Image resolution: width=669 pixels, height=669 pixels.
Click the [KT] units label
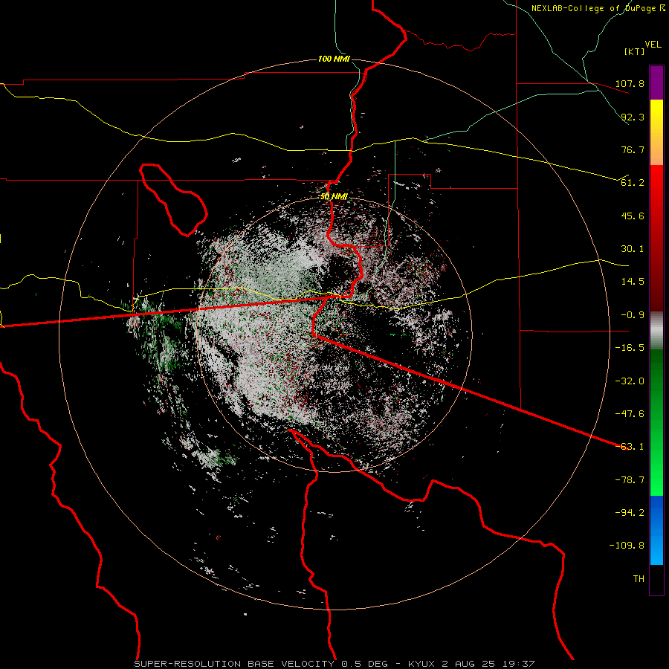tap(635, 51)
